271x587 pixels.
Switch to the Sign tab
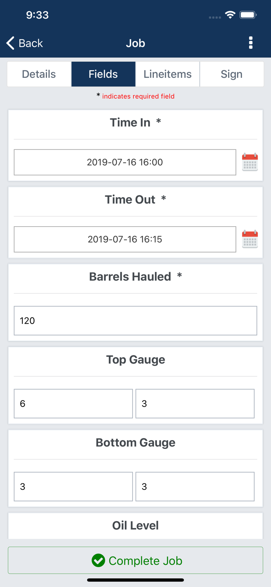pos(232,74)
